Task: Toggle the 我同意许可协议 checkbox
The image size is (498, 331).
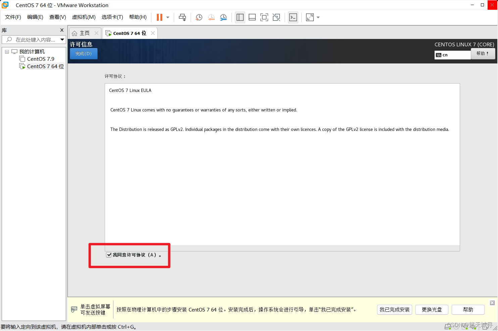Action: click(109, 255)
